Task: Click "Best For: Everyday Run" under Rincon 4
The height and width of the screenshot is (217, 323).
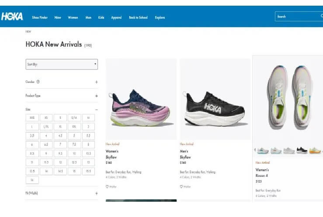Action: 268,190
